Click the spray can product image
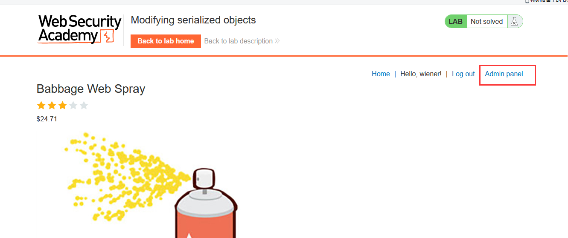568x238 pixels. point(186,185)
